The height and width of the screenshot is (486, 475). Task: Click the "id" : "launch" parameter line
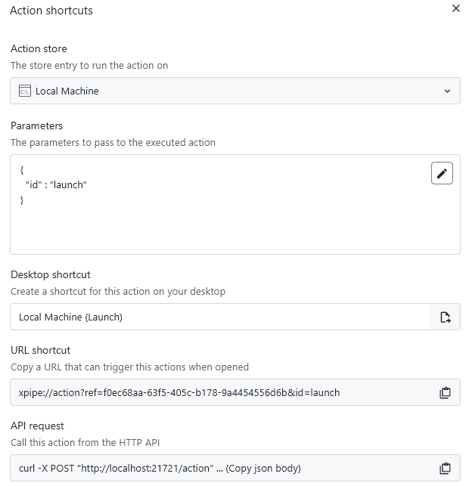[x=57, y=185]
